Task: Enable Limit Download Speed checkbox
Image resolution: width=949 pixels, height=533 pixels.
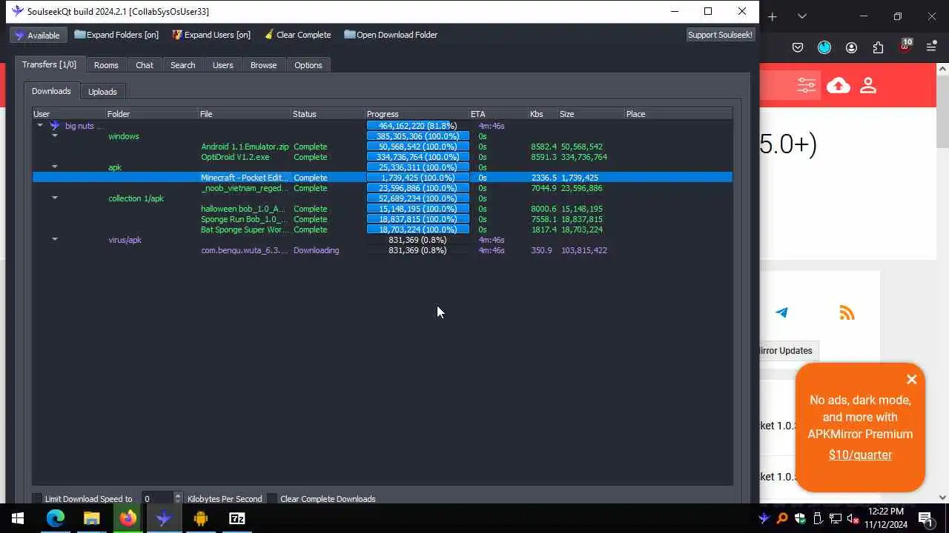Action: click(37, 499)
